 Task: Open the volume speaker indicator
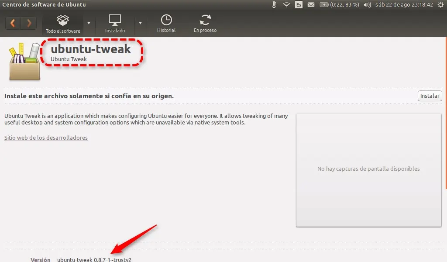(367, 5)
